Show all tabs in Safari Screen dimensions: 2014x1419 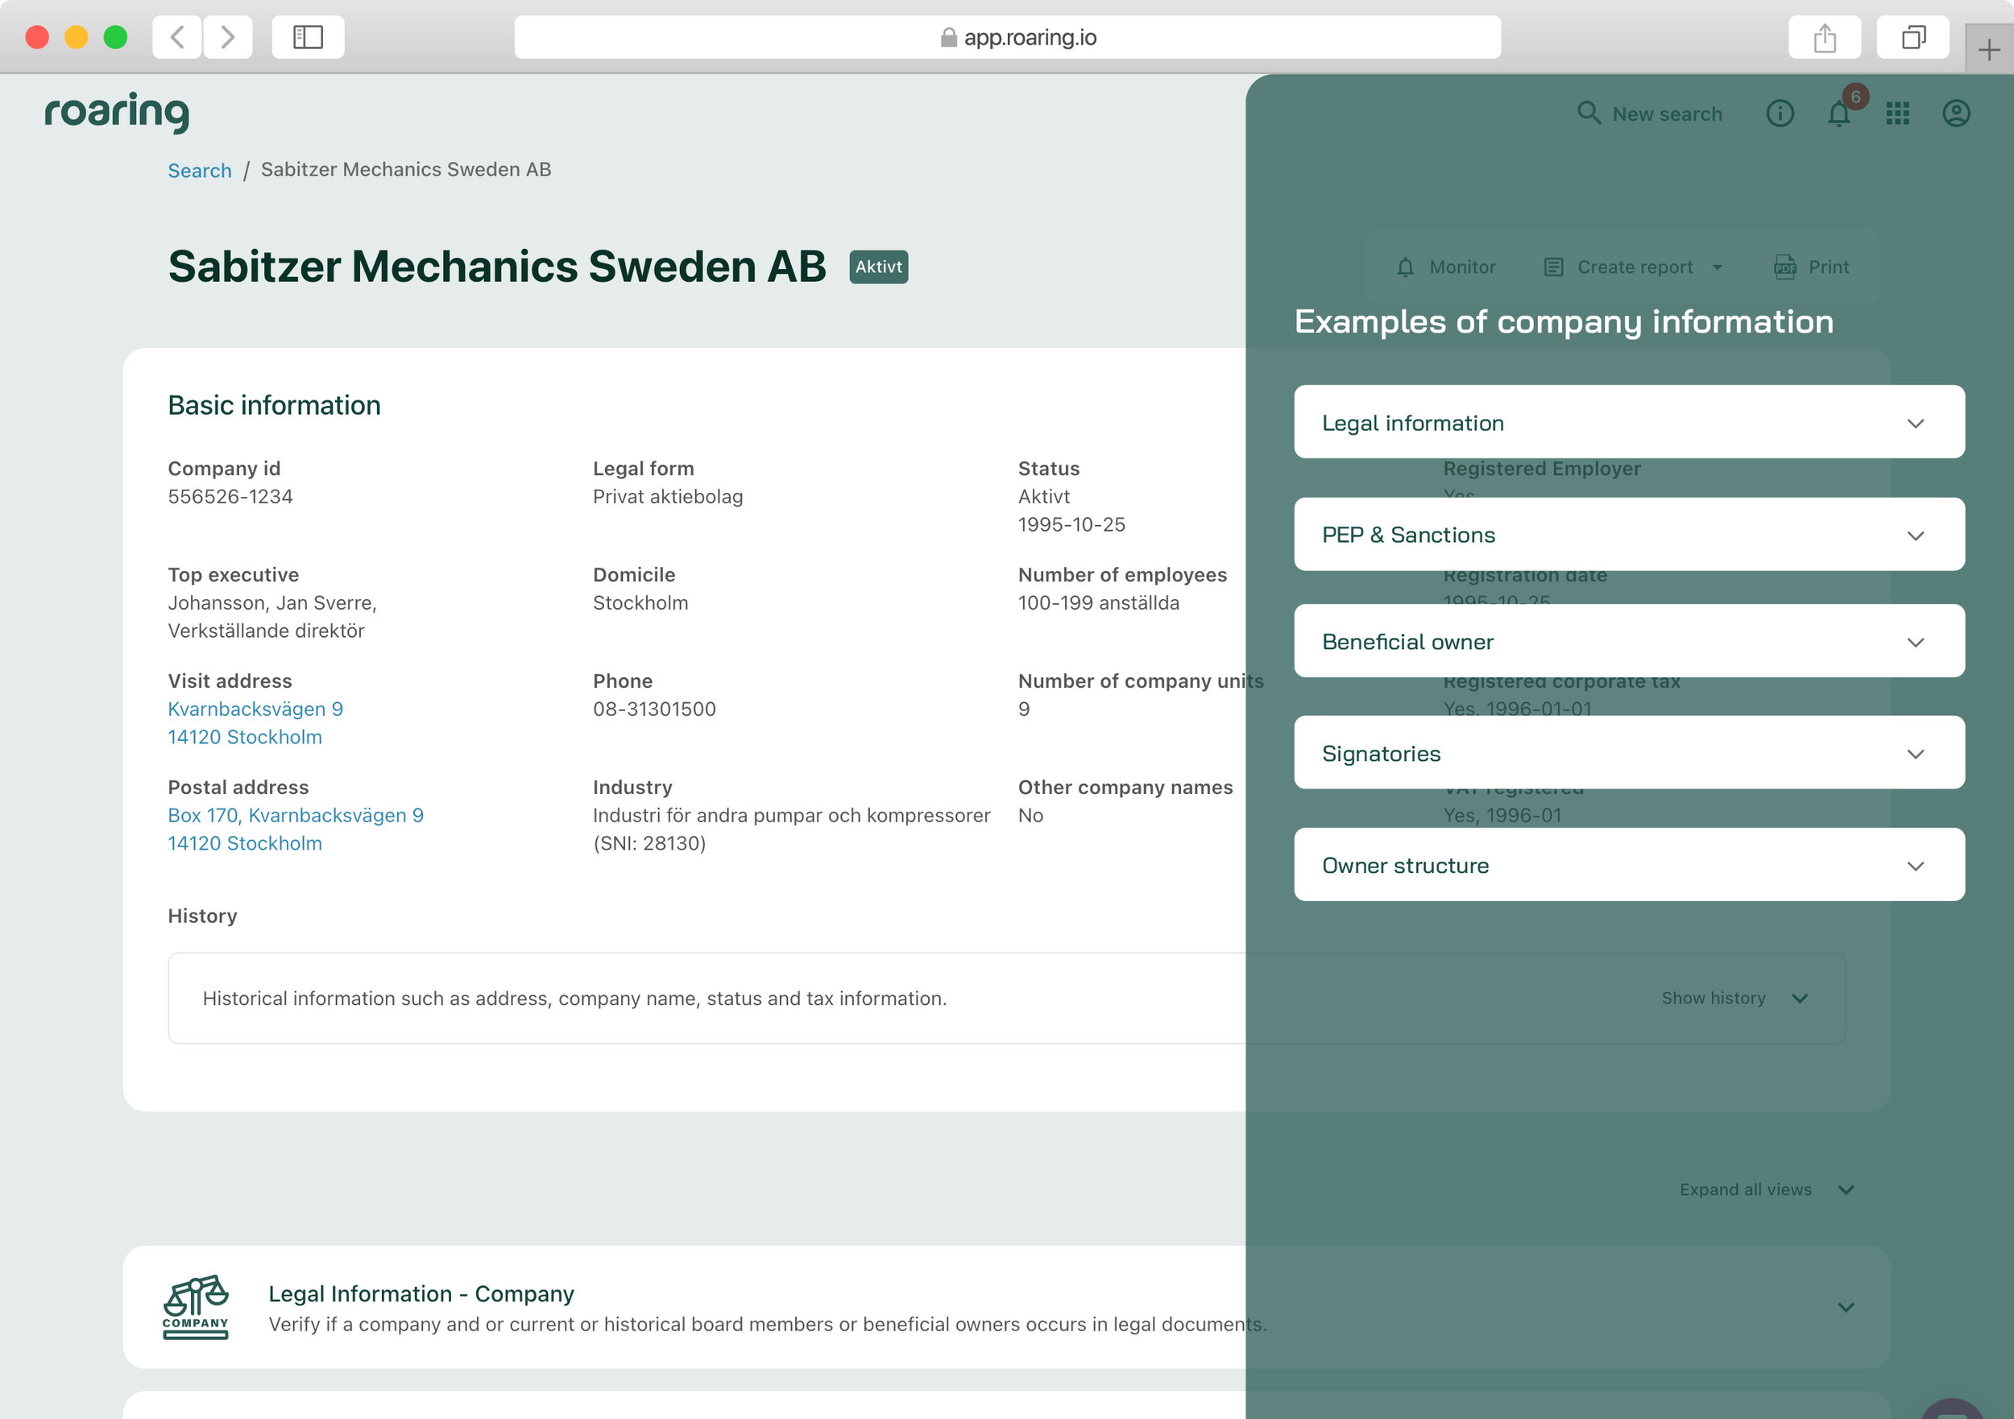pyautogui.click(x=1913, y=37)
